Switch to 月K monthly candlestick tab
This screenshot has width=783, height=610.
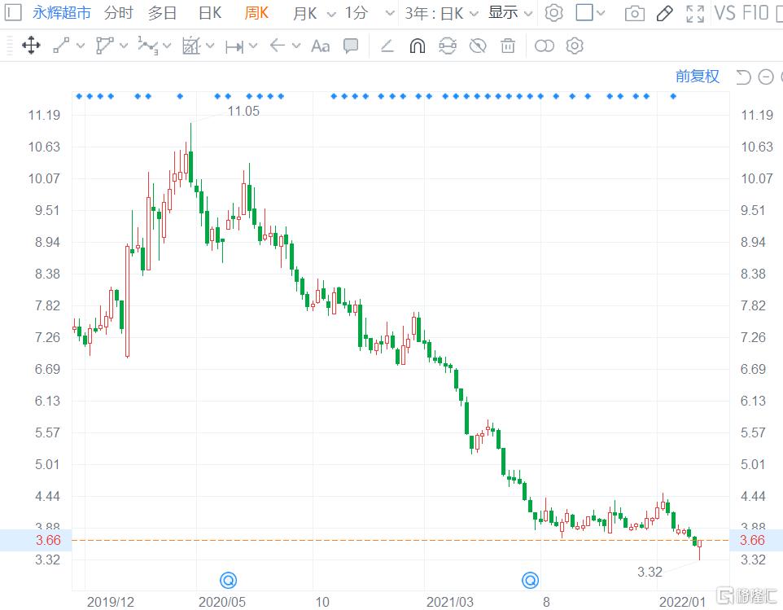(304, 13)
